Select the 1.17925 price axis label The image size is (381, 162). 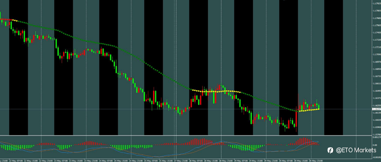[377, 4]
